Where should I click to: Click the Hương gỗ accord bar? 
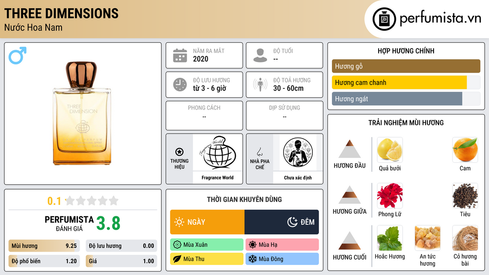coord(406,66)
